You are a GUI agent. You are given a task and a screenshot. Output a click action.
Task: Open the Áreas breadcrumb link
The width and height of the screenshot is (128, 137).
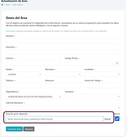[8, 5]
